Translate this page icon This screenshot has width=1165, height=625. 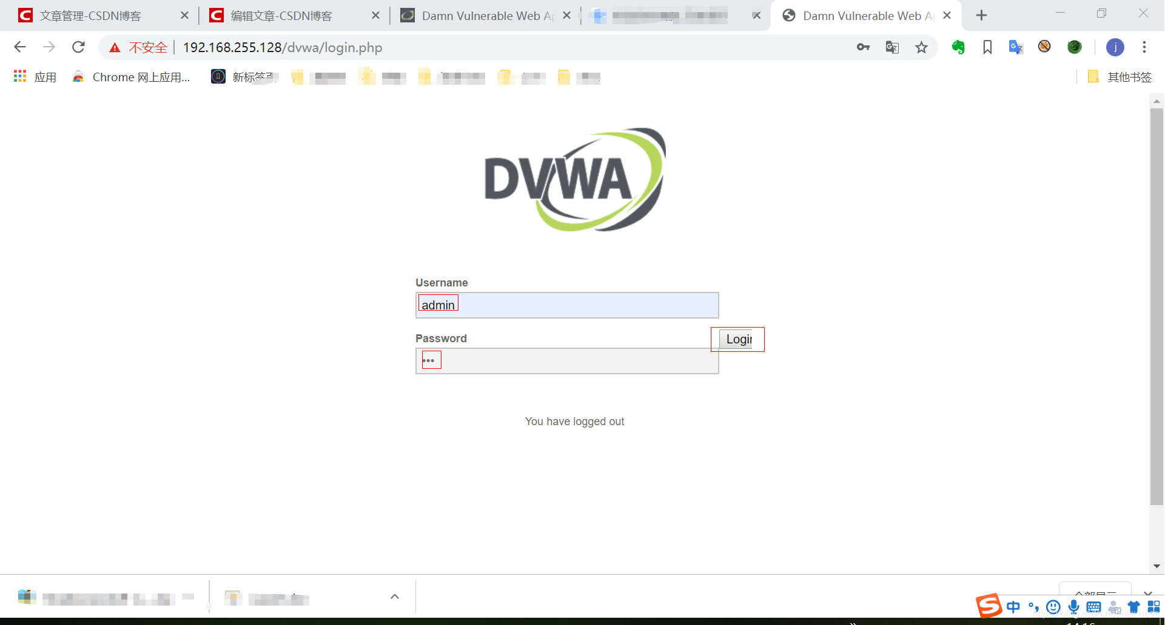892,47
